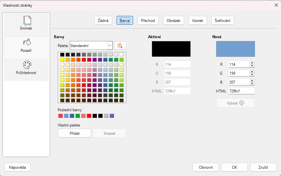Choose the purple swatch in Poslední barvy
281x176 pixels.
coord(112,116)
